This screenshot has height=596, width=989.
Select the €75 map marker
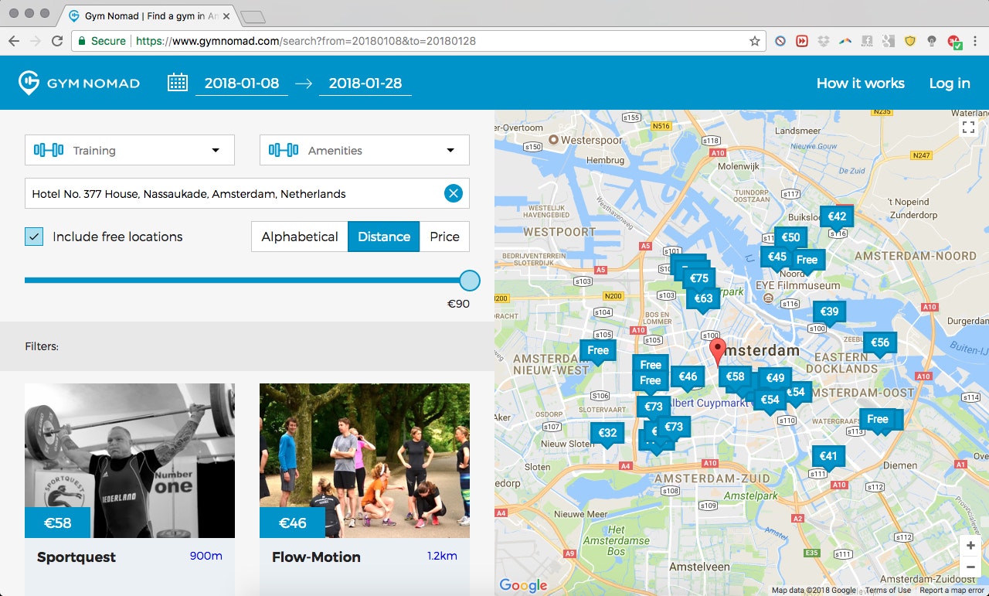point(699,279)
